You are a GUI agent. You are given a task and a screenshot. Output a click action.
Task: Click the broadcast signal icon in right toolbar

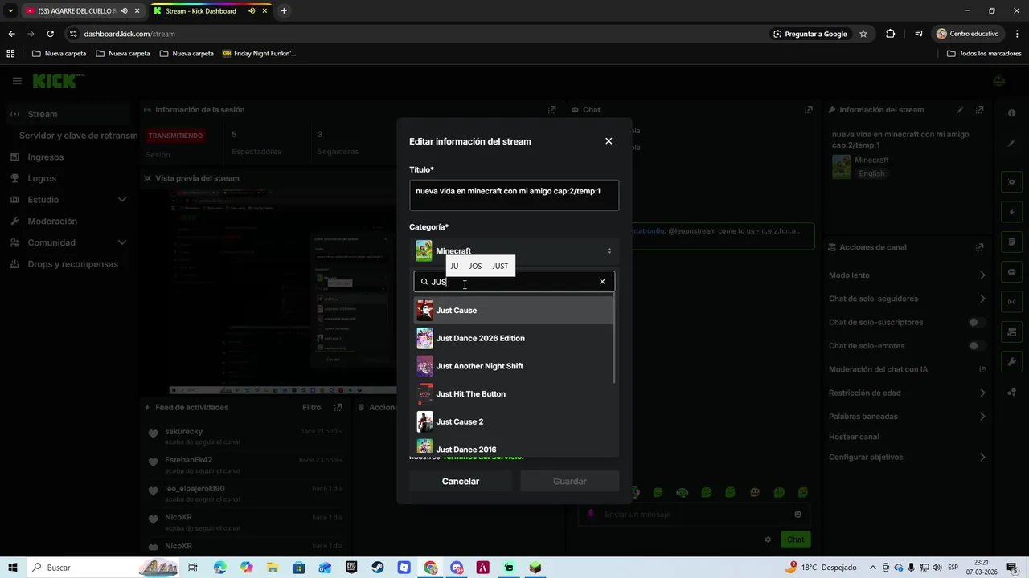[1012, 302]
